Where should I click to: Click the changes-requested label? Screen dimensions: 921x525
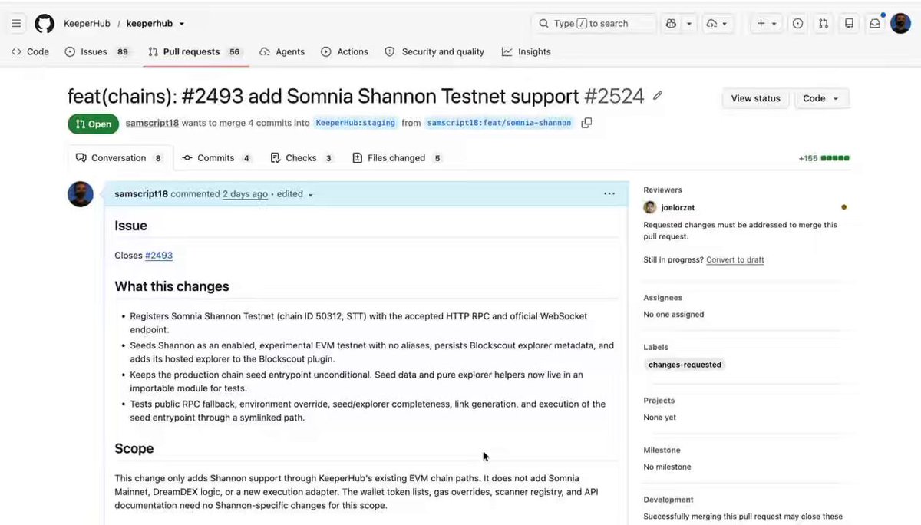[x=685, y=365]
